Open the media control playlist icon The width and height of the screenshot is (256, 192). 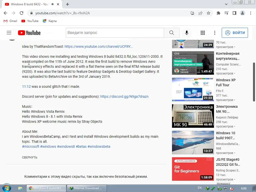(226, 13)
